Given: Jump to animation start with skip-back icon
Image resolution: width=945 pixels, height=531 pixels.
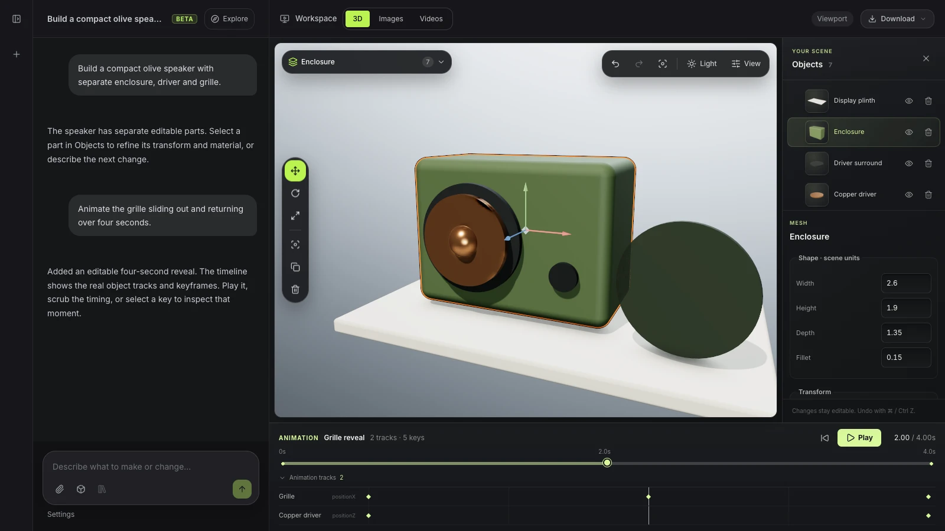Looking at the screenshot, I should coord(825,438).
